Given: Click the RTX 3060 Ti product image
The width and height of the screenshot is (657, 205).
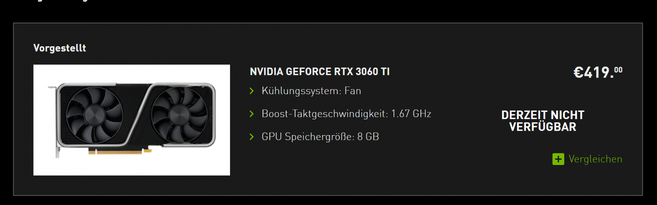Looking at the screenshot, I should 132,120.
